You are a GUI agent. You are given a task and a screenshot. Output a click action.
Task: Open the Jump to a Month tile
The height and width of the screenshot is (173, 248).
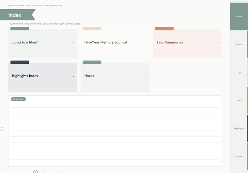[x=43, y=43]
